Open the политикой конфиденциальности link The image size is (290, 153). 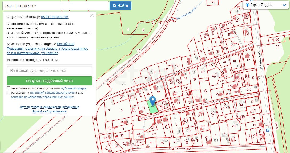pyautogui.click(x=52, y=93)
